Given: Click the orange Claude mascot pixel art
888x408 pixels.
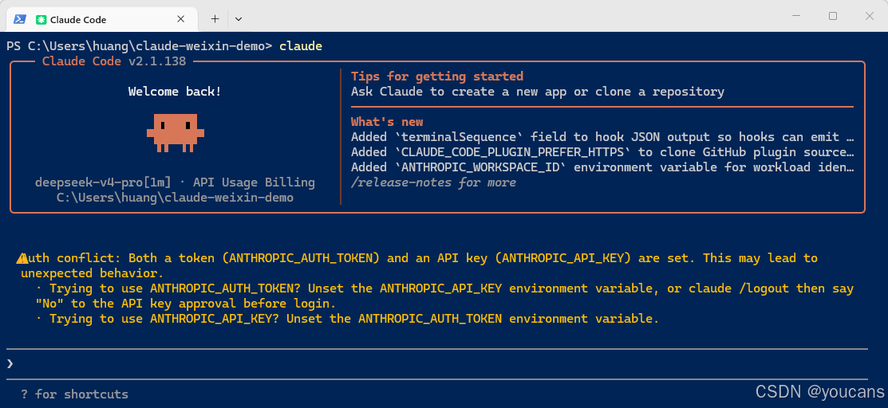Looking at the screenshot, I should (175, 133).
